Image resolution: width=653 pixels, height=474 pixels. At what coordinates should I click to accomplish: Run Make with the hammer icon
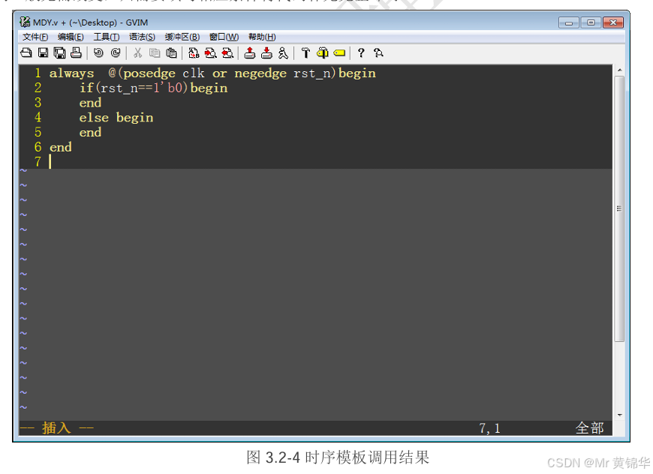point(305,52)
